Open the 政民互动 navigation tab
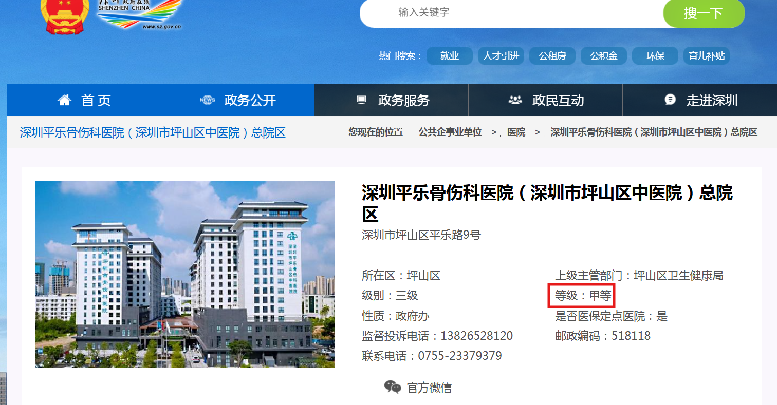 tap(545, 100)
